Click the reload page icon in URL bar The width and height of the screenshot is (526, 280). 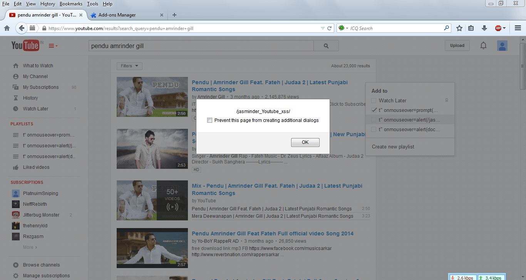(330, 28)
